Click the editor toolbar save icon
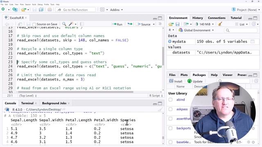 (28, 24)
